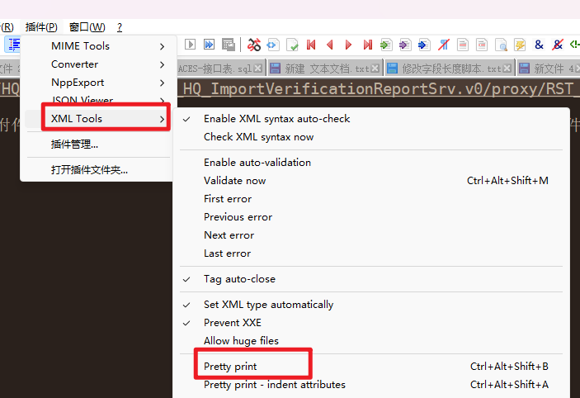Image resolution: width=580 pixels, height=398 pixels.
Task: Open 插件管理... plugin manager
Action: click(x=74, y=145)
